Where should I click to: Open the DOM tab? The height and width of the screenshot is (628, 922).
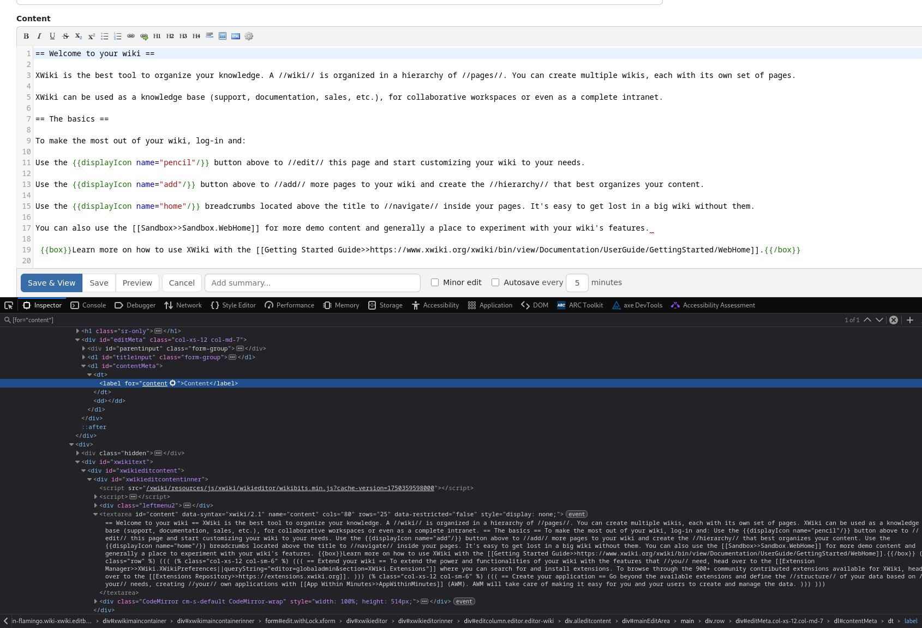(535, 305)
